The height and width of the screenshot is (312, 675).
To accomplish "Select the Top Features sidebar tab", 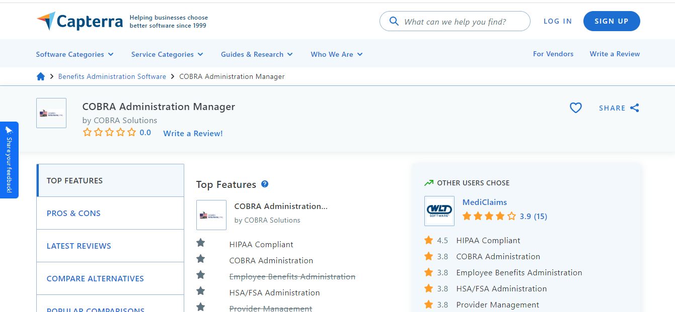I will tap(110, 180).
